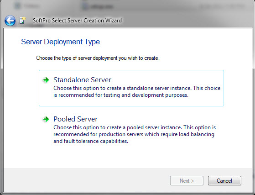This screenshot has width=255, height=195.
Task: Click the blurred file icon at top center
Action: point(85,6)
